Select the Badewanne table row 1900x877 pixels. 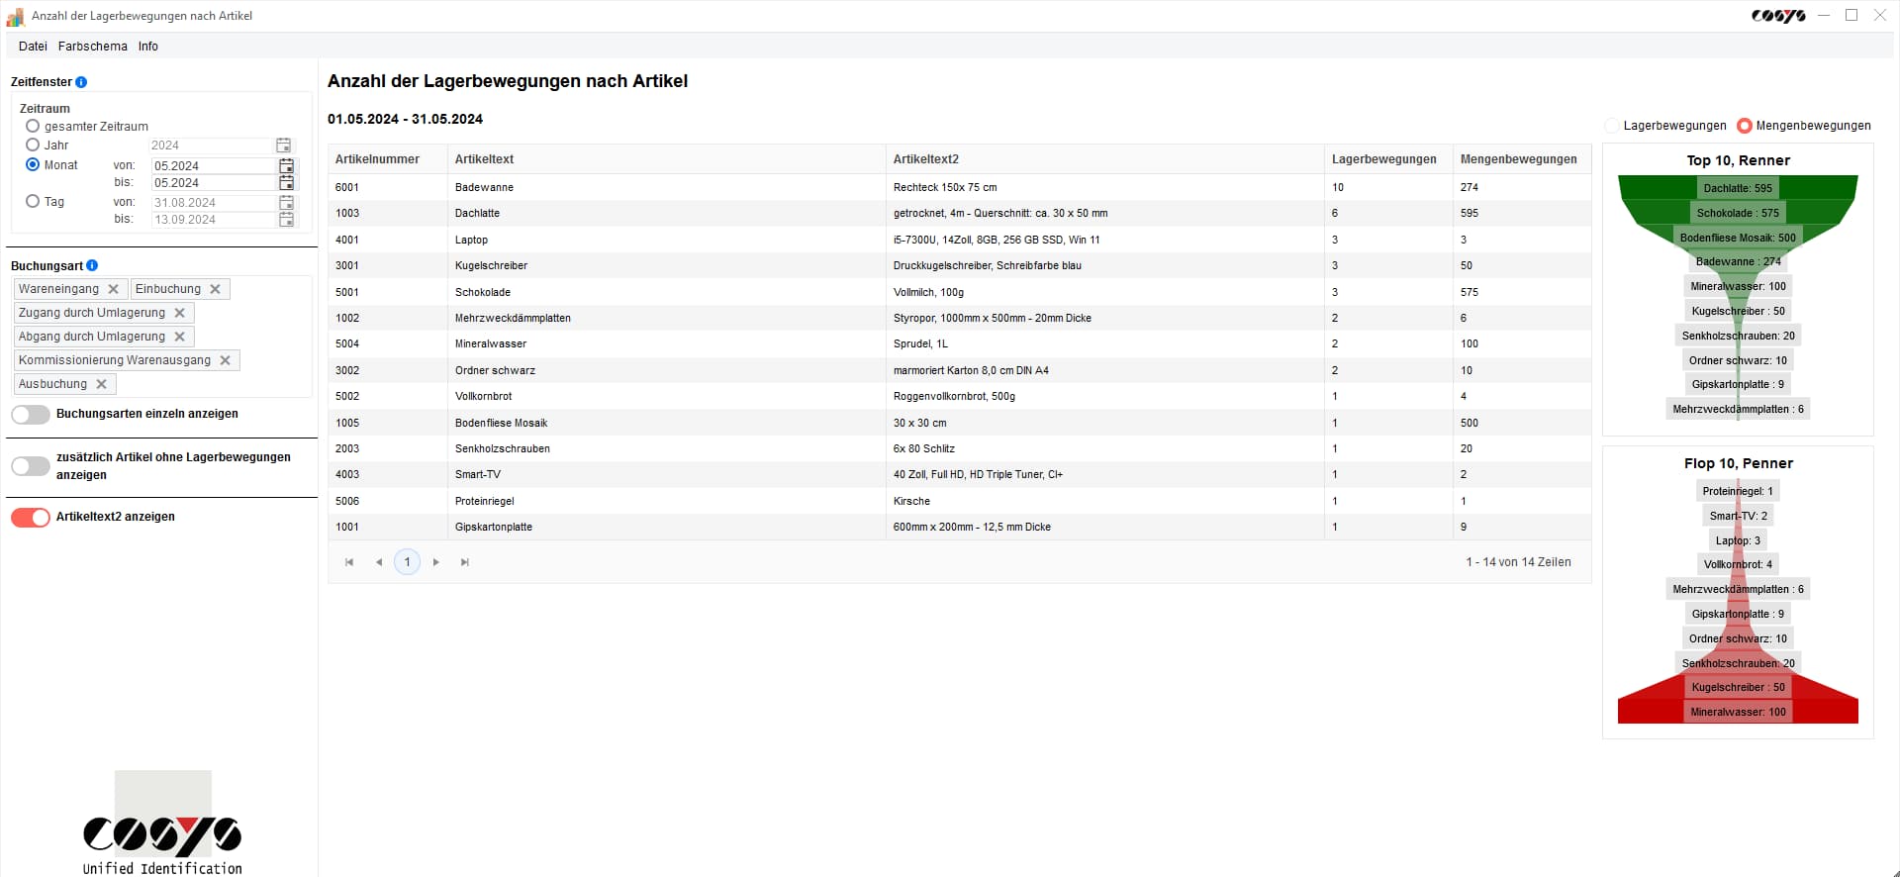(x=959, y=187)
